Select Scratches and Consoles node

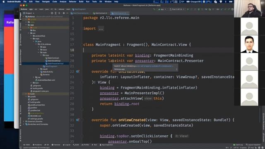(36, 124)
